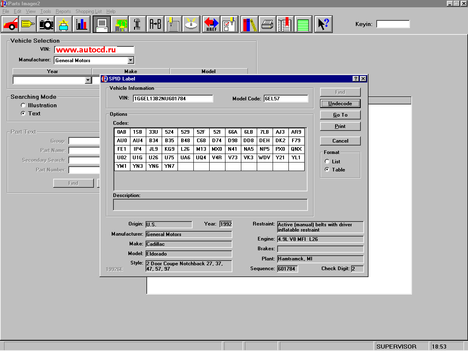Click the Undecode button
This screenshot has height=351, width=468.
[340, 104]
